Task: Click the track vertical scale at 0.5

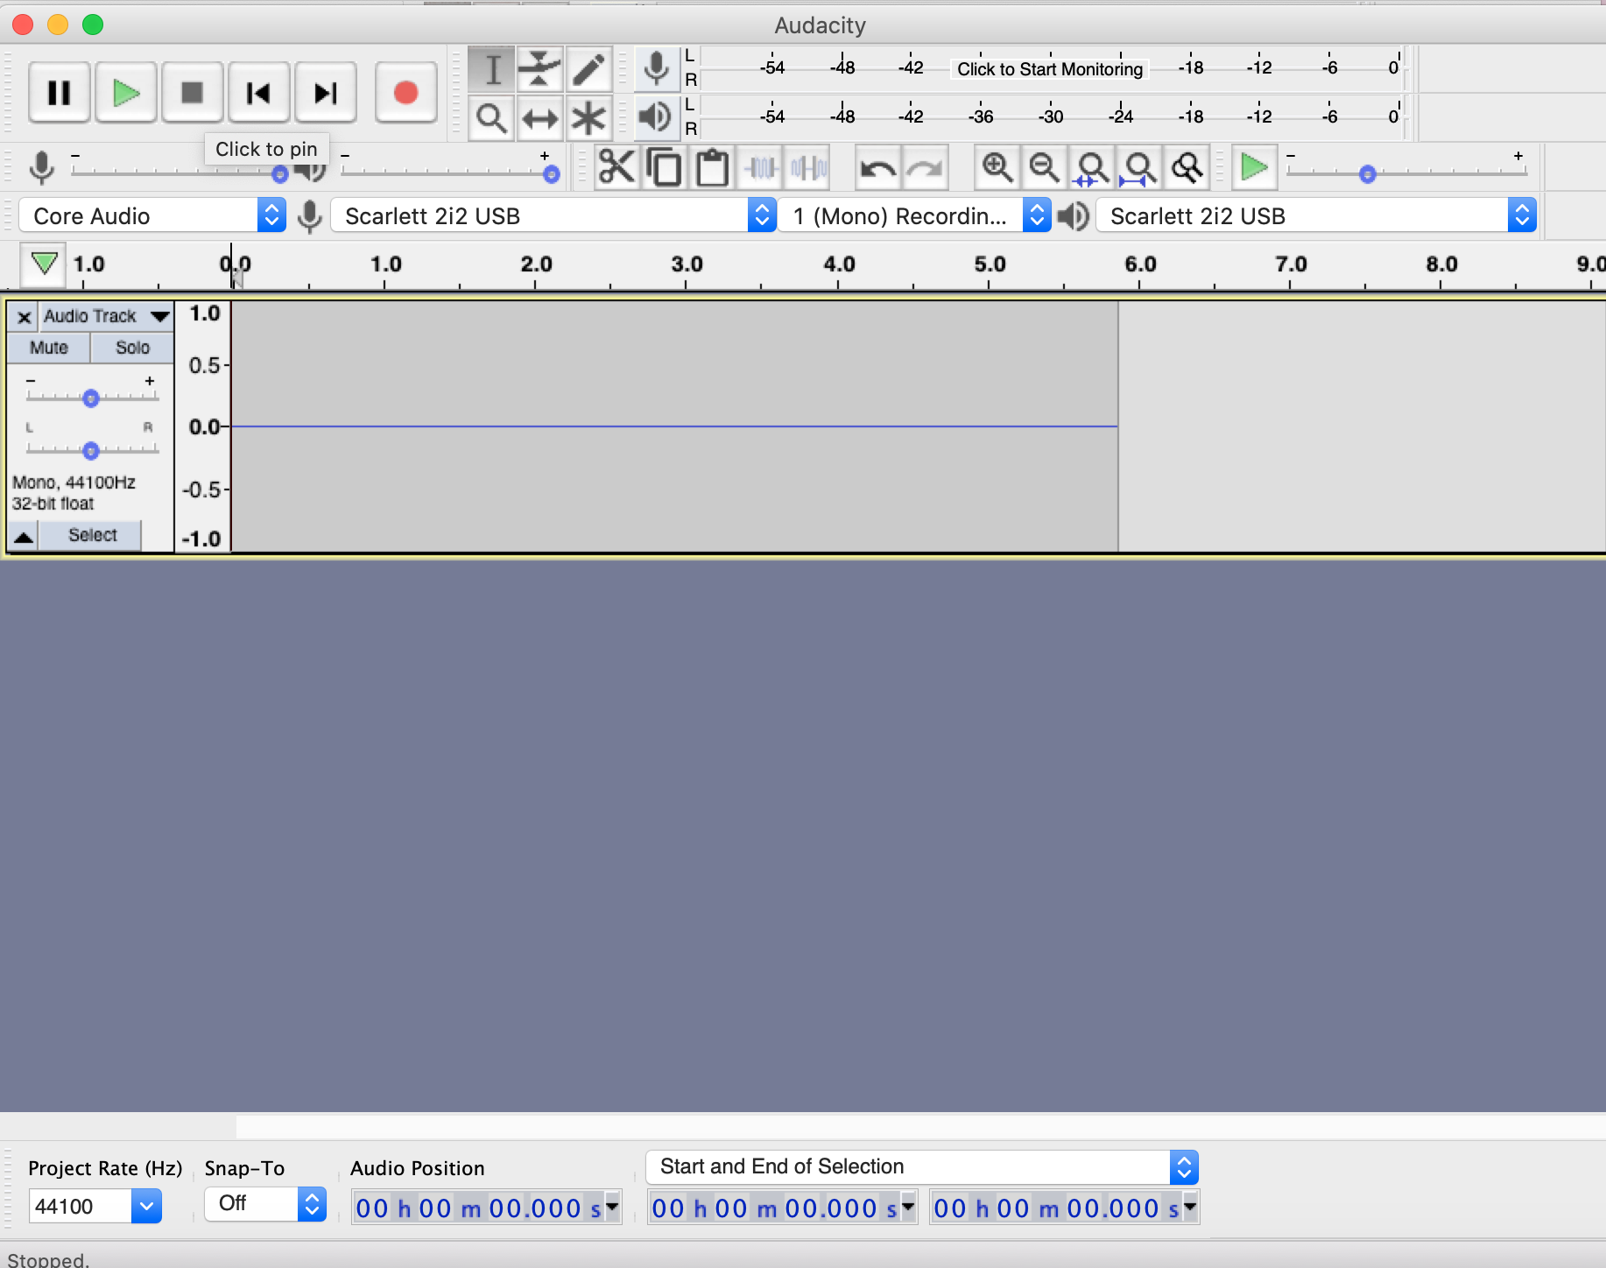Action: click(204, 365)
